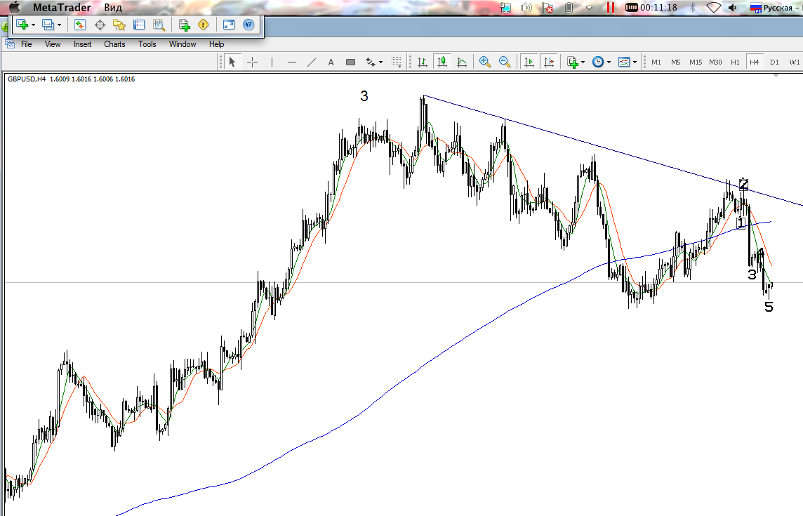Open the View menu

coord(53,44)
